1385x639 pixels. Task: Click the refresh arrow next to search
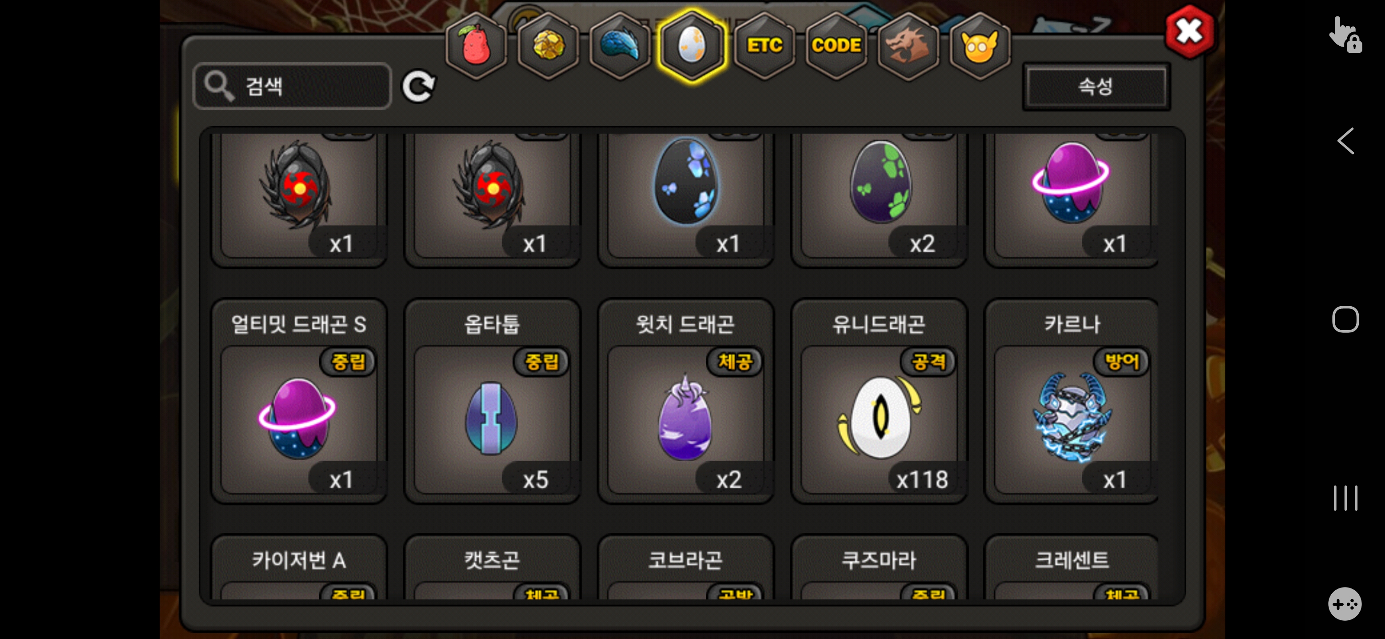point(419,86)
